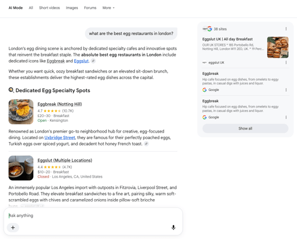Image resolution: width=297 pixels, height=239 pixels.
Task: Click the magnifier icon beside Dedicated Egg Specialty Spots
Action: click(11, 90)
